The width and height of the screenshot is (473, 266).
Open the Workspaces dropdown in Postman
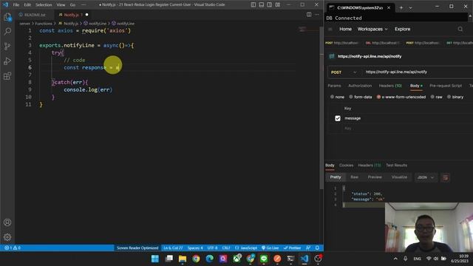click(x=372, y=30)
